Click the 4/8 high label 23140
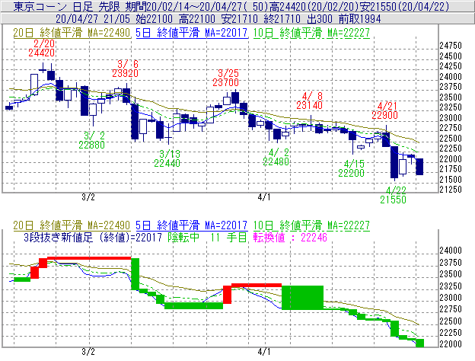475x361 pixels. coord(309,105)
